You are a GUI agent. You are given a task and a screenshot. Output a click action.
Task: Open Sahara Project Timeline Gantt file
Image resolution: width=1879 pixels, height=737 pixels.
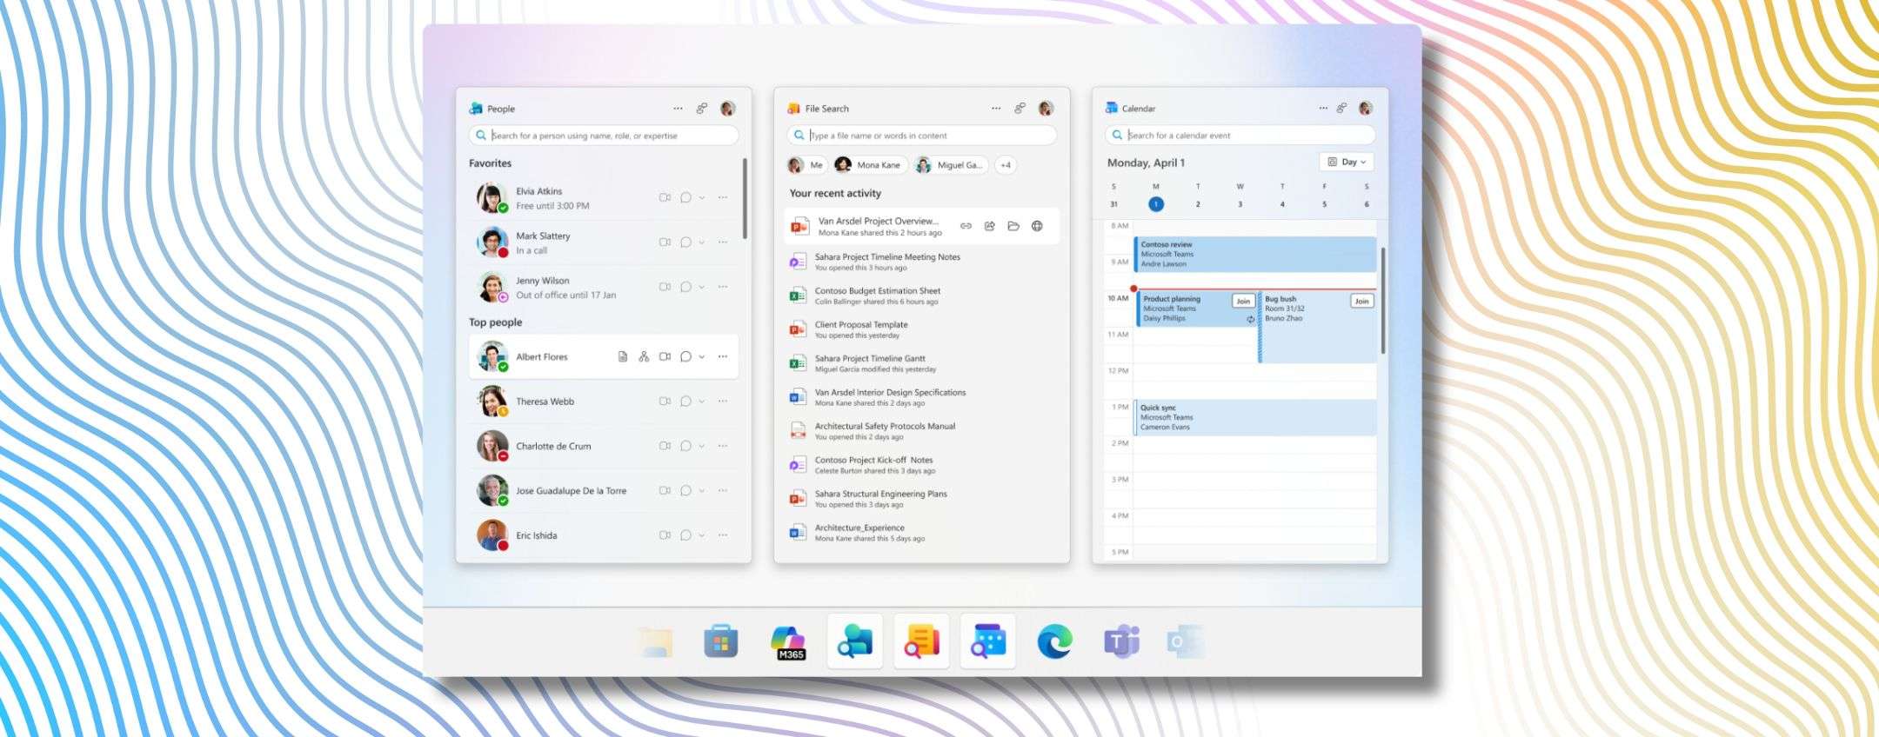(921, 363)
